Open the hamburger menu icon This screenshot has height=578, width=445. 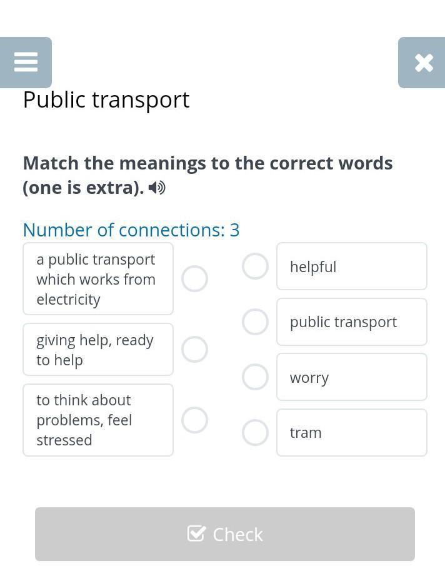[x=26, y=62]
